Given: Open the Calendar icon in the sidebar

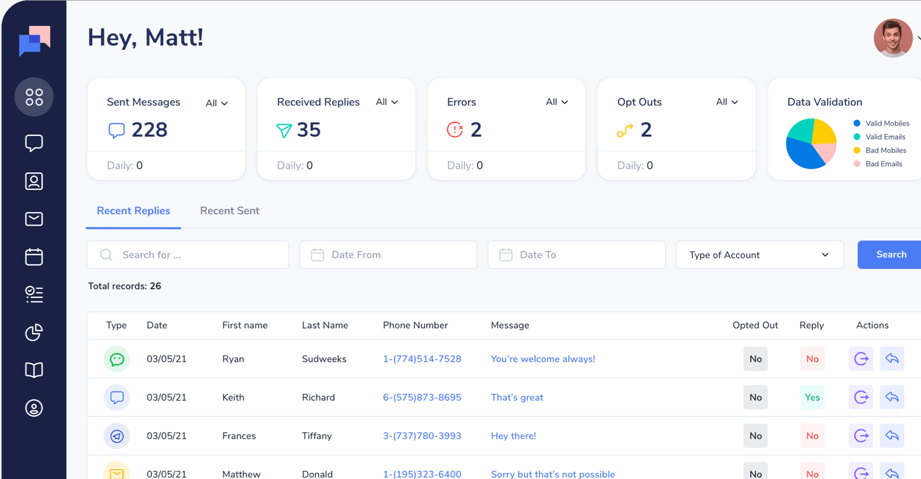Looking at the screenshot, I should point(34,256).
